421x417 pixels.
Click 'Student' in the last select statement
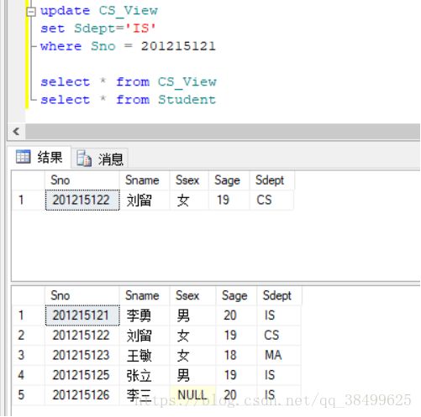point(187,100)
